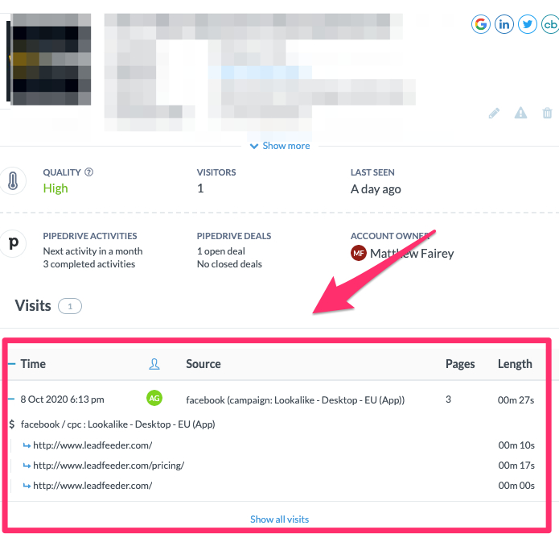The image size is (559, 538).
Task: Click the pages count '3' cell
Action: pos(449,399)
